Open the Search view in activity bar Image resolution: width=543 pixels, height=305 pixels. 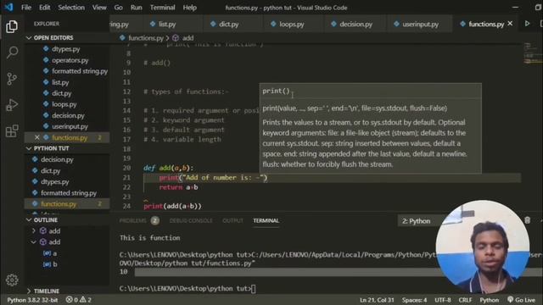coord(12,53)
